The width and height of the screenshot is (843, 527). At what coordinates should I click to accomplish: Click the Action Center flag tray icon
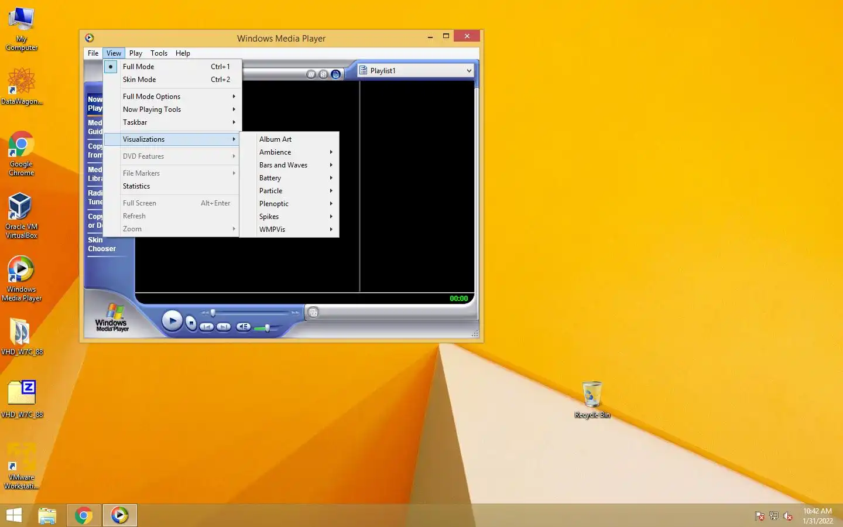pyautogui.click(x=760, y=516)
